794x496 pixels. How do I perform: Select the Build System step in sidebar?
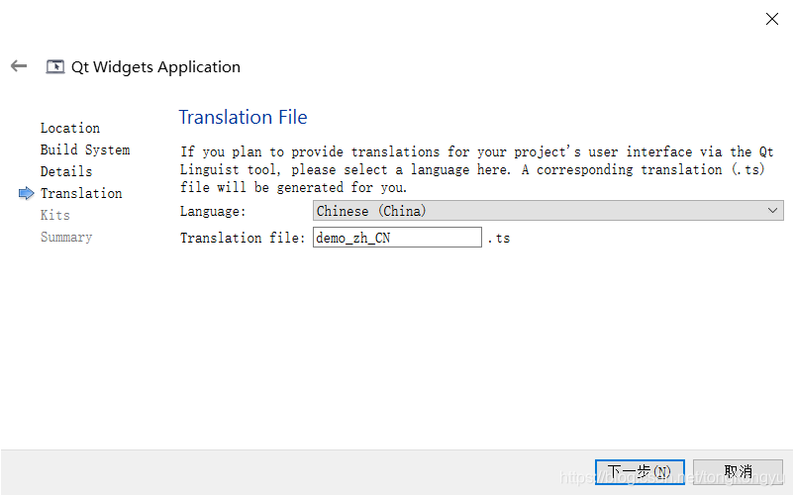point(85,149)
